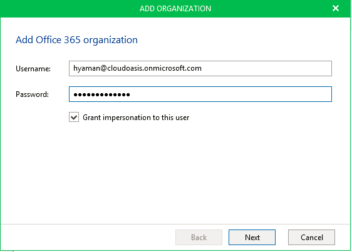Click the greyed-out Back button
This screenshot has height=252, width=352.
pyautogui.click(x=199, y=237)
